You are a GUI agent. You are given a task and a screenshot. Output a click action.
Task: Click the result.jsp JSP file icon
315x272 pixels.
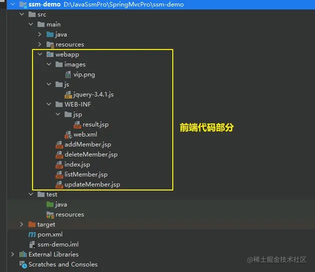pyautogui.click(x=77, y=124)
